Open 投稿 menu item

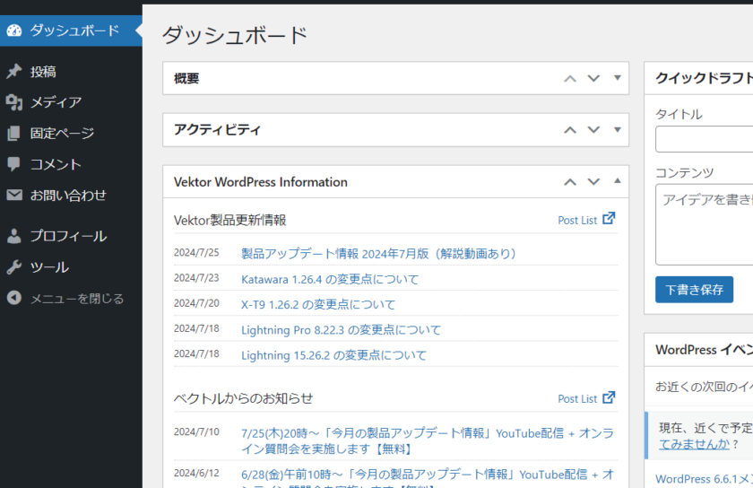coord(71,72)
